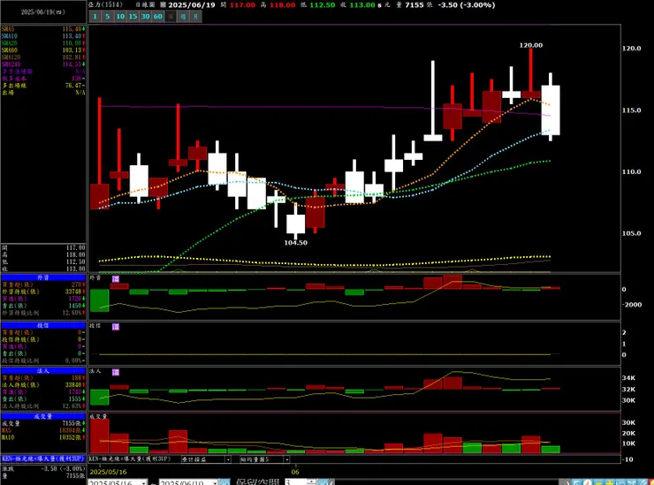Image resolution: width=654 pixels, height=485 pixels.
Task: Click the 104.50 low price label on chart
Action: [296, 243]
